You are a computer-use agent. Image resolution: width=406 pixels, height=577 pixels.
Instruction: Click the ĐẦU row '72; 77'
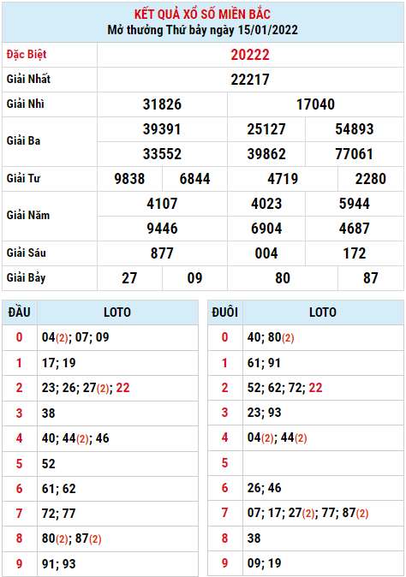click(x=117, y=514)
